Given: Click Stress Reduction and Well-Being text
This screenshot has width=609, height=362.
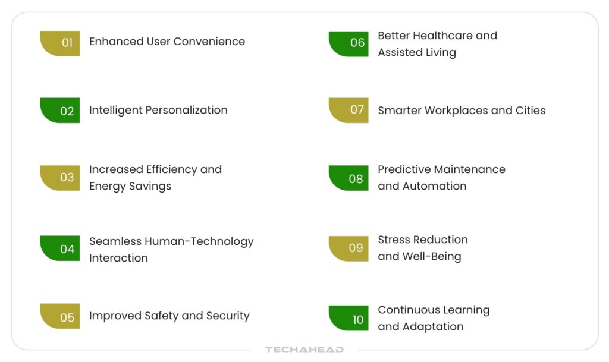Looking at the screenshot, I should tap(422, 248).
